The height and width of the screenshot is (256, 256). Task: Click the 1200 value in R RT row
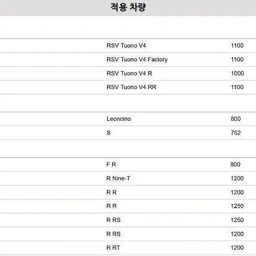coord(237,247)
